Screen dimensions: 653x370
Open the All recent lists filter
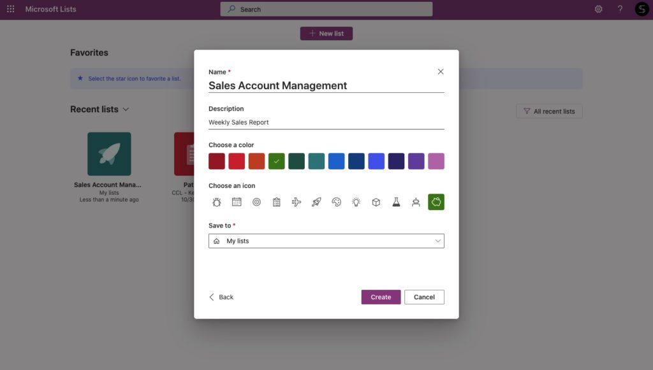549,111
